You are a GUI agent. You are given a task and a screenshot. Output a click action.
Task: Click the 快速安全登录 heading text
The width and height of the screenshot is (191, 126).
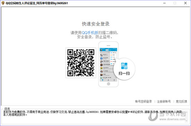click(95, 24)
